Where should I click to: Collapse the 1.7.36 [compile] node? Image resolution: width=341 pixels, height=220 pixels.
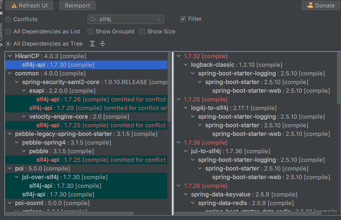[178, 143]
